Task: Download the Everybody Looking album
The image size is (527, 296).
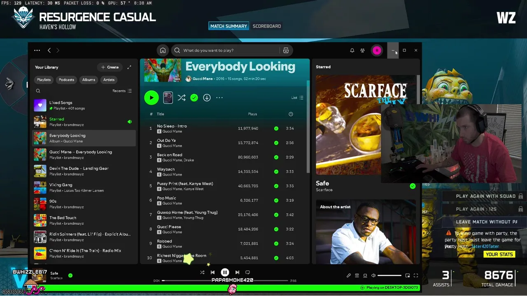Action: tap(207, 97)
